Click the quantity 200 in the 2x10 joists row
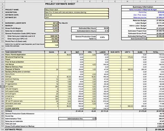The width and height of the screenshot is (164, 131). [52, 87]
